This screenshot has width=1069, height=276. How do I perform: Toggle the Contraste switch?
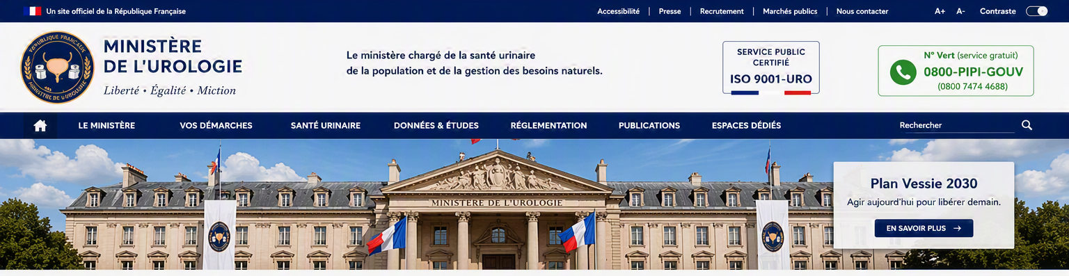[1036, 11]
